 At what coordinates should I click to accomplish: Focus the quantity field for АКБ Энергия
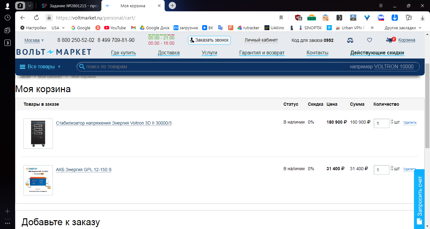(x=382, y=170)
